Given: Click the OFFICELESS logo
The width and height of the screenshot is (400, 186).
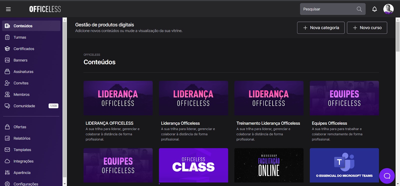Looking at the screenshot, I should click(45, 9).
